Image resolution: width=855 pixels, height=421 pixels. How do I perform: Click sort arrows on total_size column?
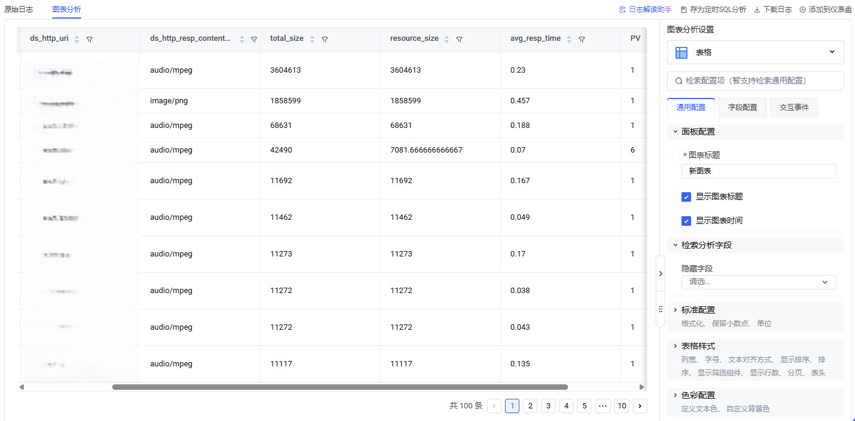(x=312, y=39)
